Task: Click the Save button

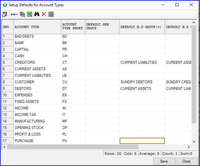Action: tap(164, 161)
